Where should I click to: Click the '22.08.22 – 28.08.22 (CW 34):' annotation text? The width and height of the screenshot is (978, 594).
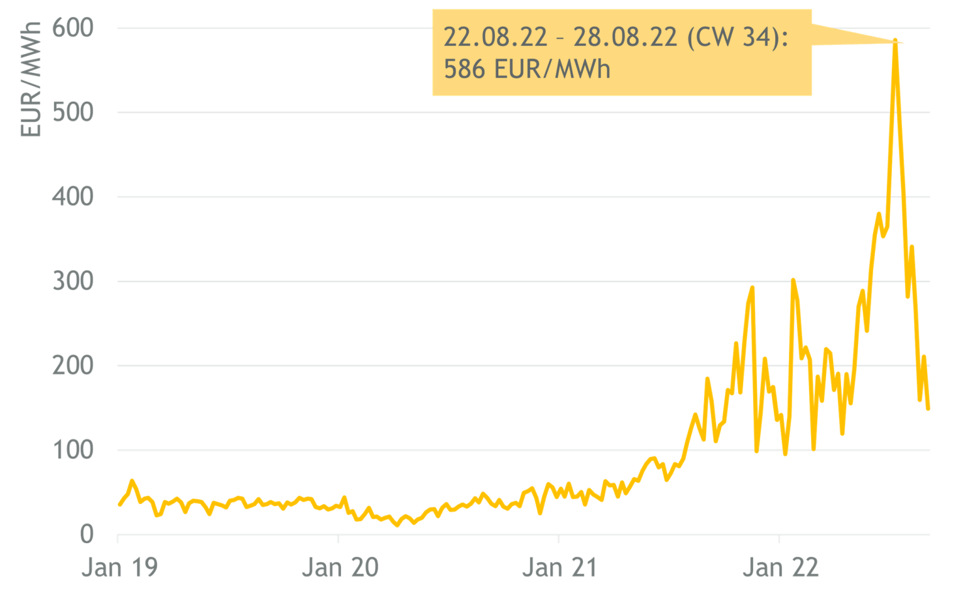click(x=616, y=37)
